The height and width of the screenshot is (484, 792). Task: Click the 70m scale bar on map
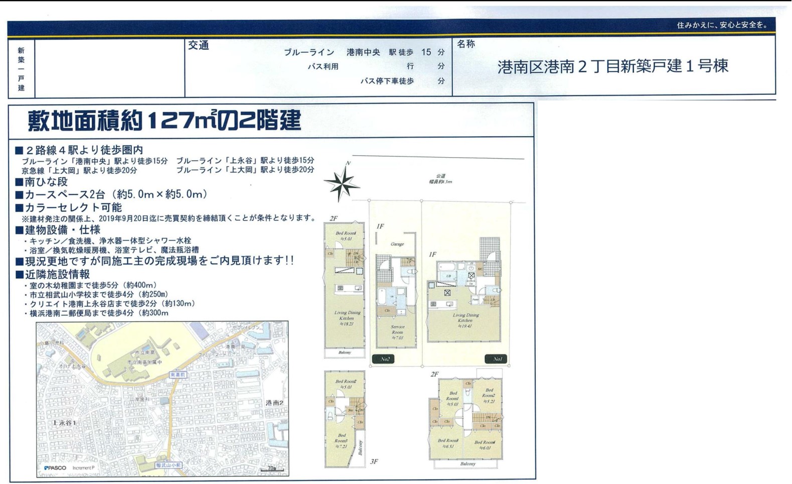[x=272, y=469]
